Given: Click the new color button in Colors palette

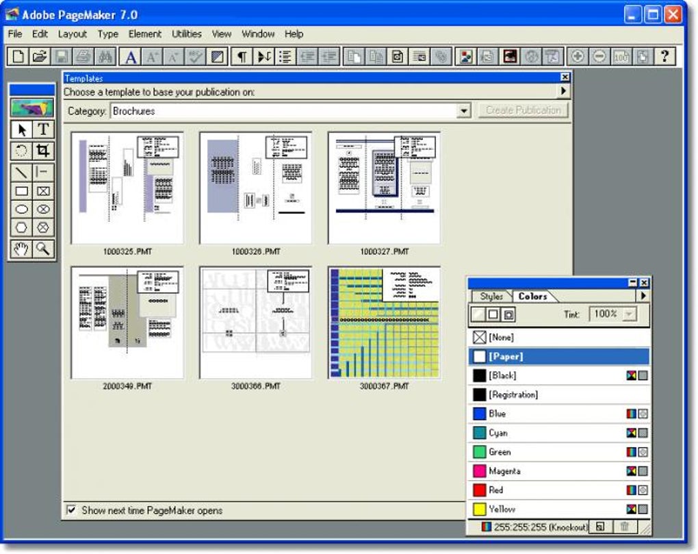Looking at the screenshot, I should click(600, 527).
